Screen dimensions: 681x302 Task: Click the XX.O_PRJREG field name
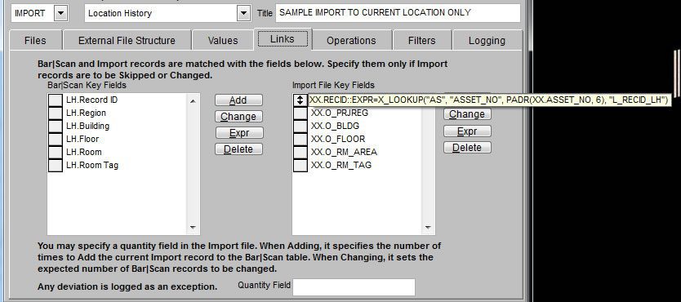tap(340, 113)
